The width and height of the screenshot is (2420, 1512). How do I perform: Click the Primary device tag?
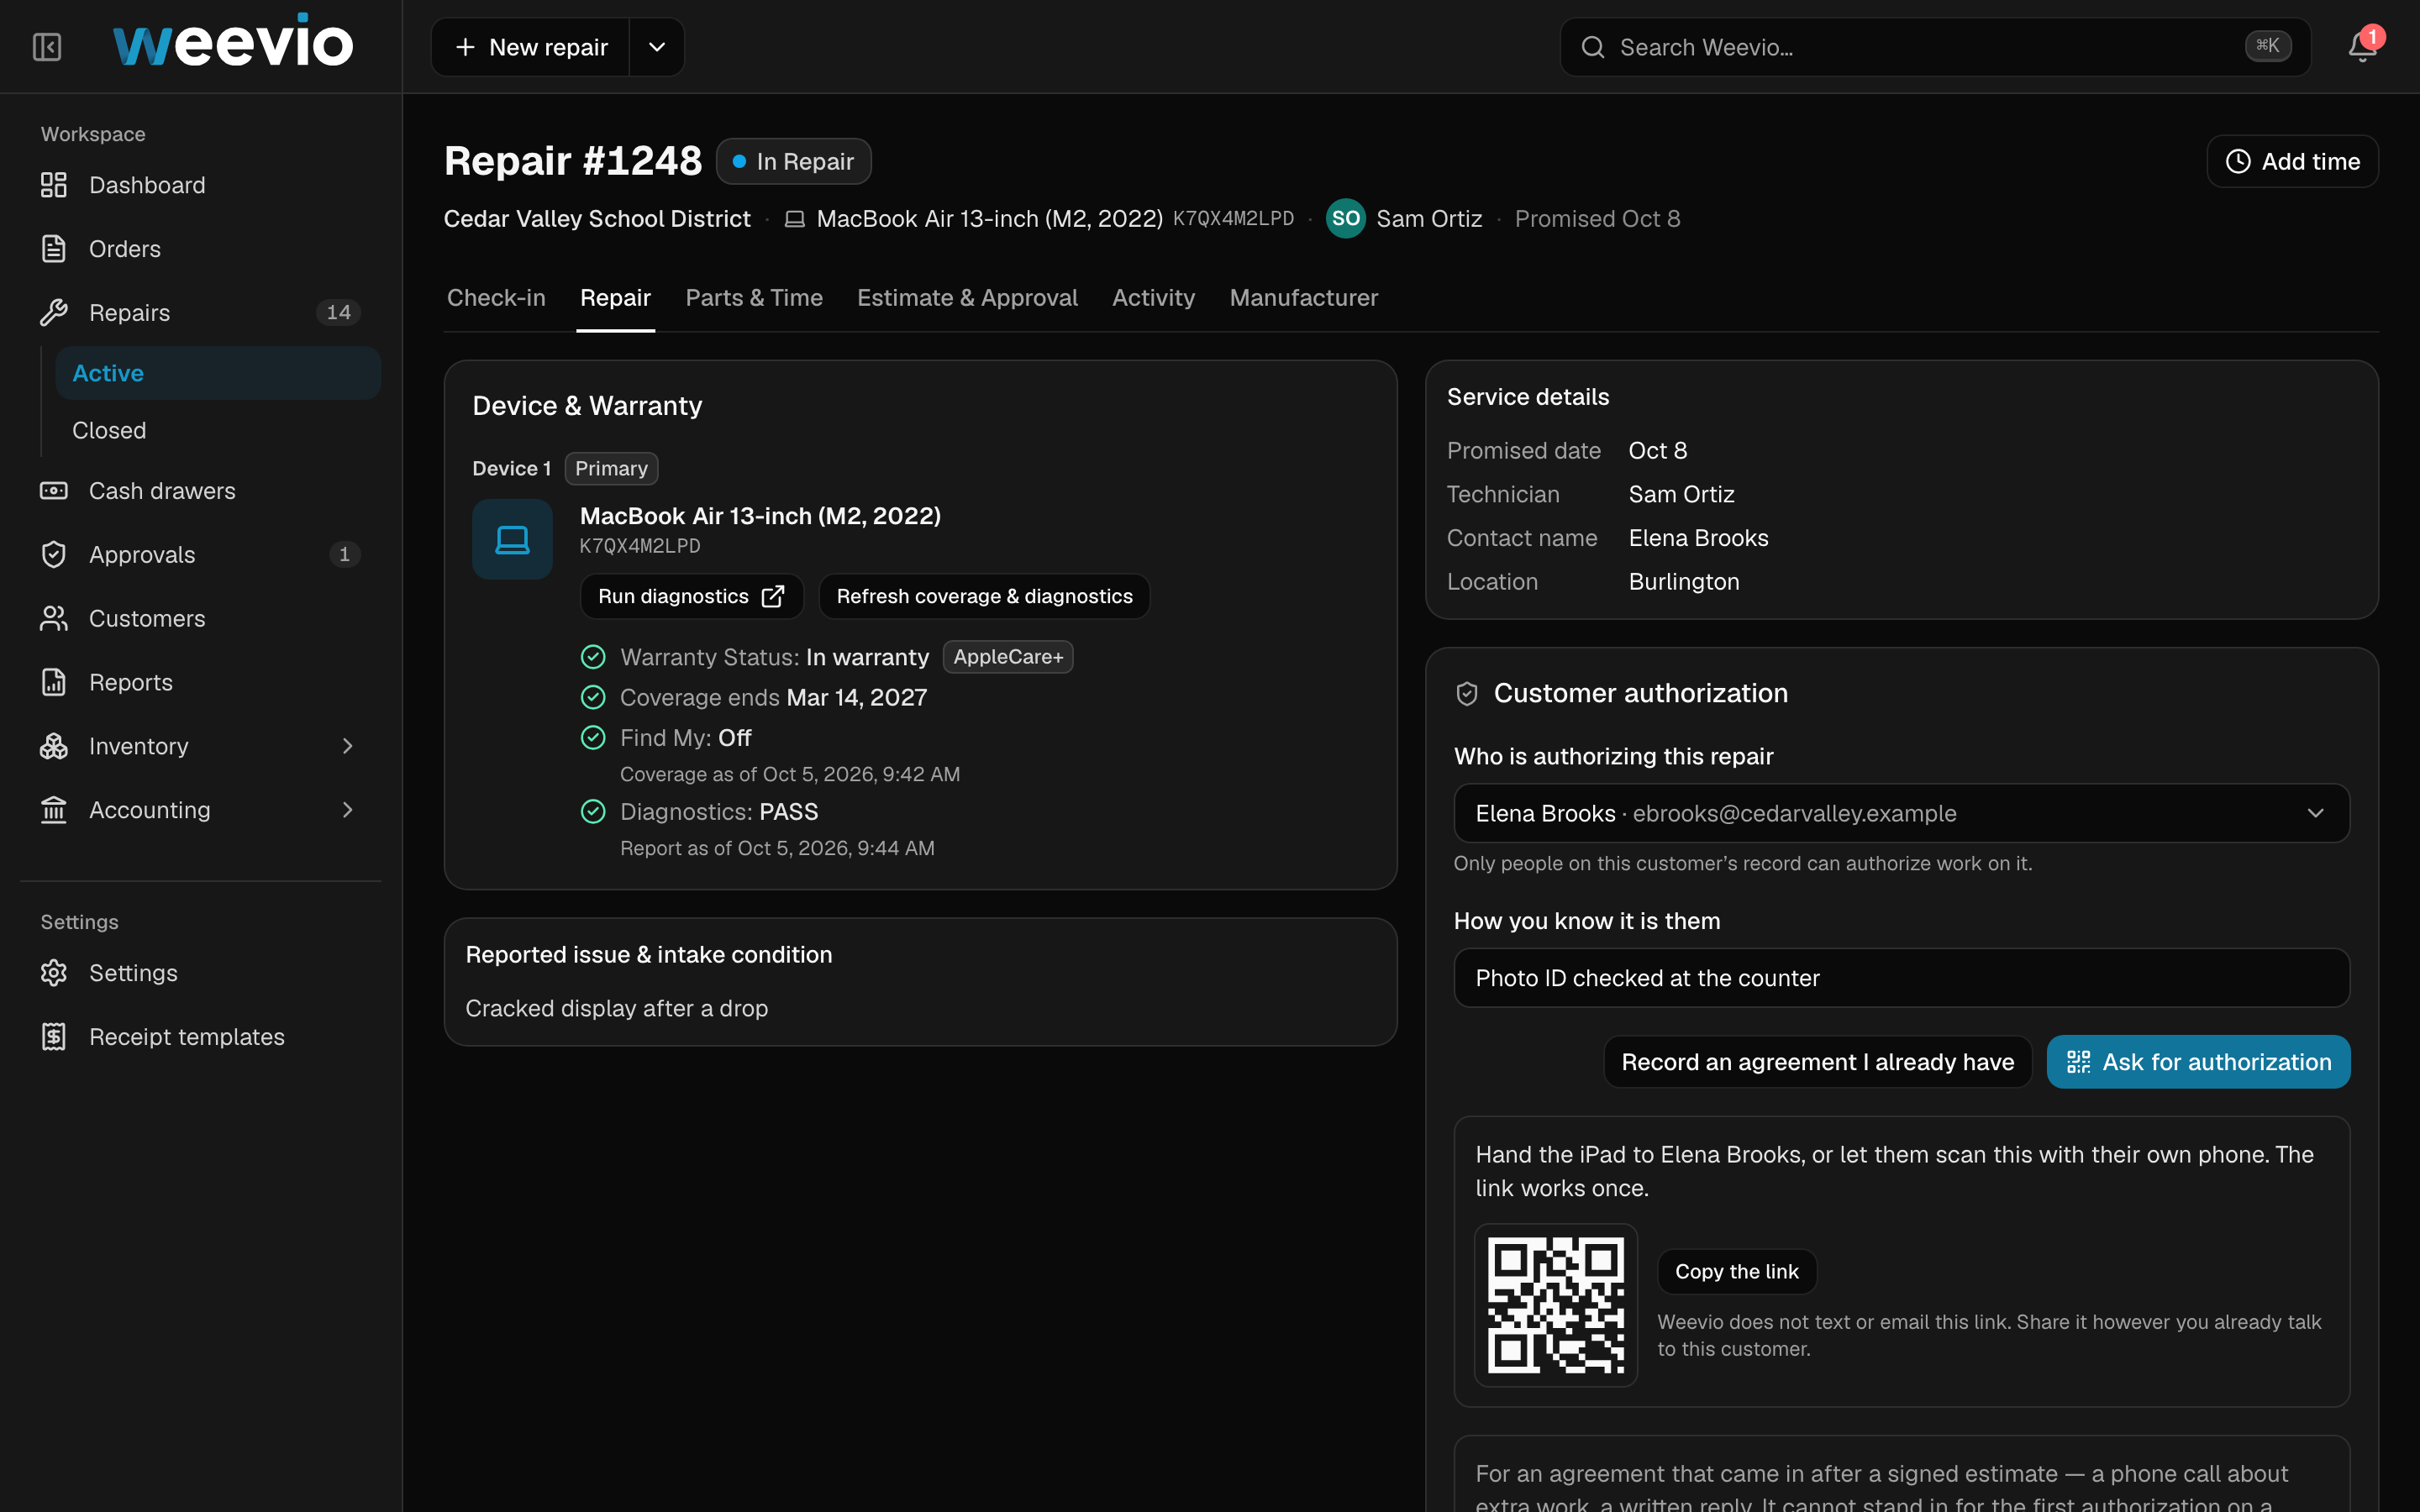coord(611,469)
